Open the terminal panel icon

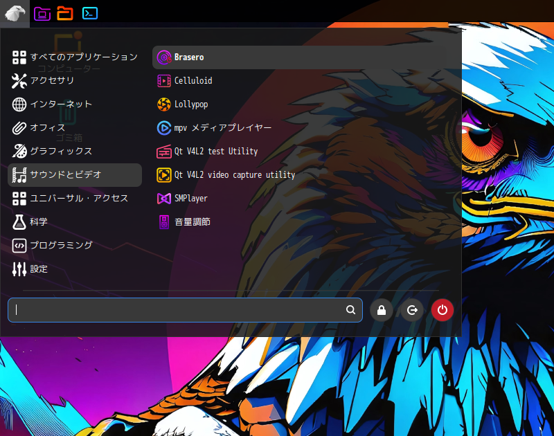[90, 13]
